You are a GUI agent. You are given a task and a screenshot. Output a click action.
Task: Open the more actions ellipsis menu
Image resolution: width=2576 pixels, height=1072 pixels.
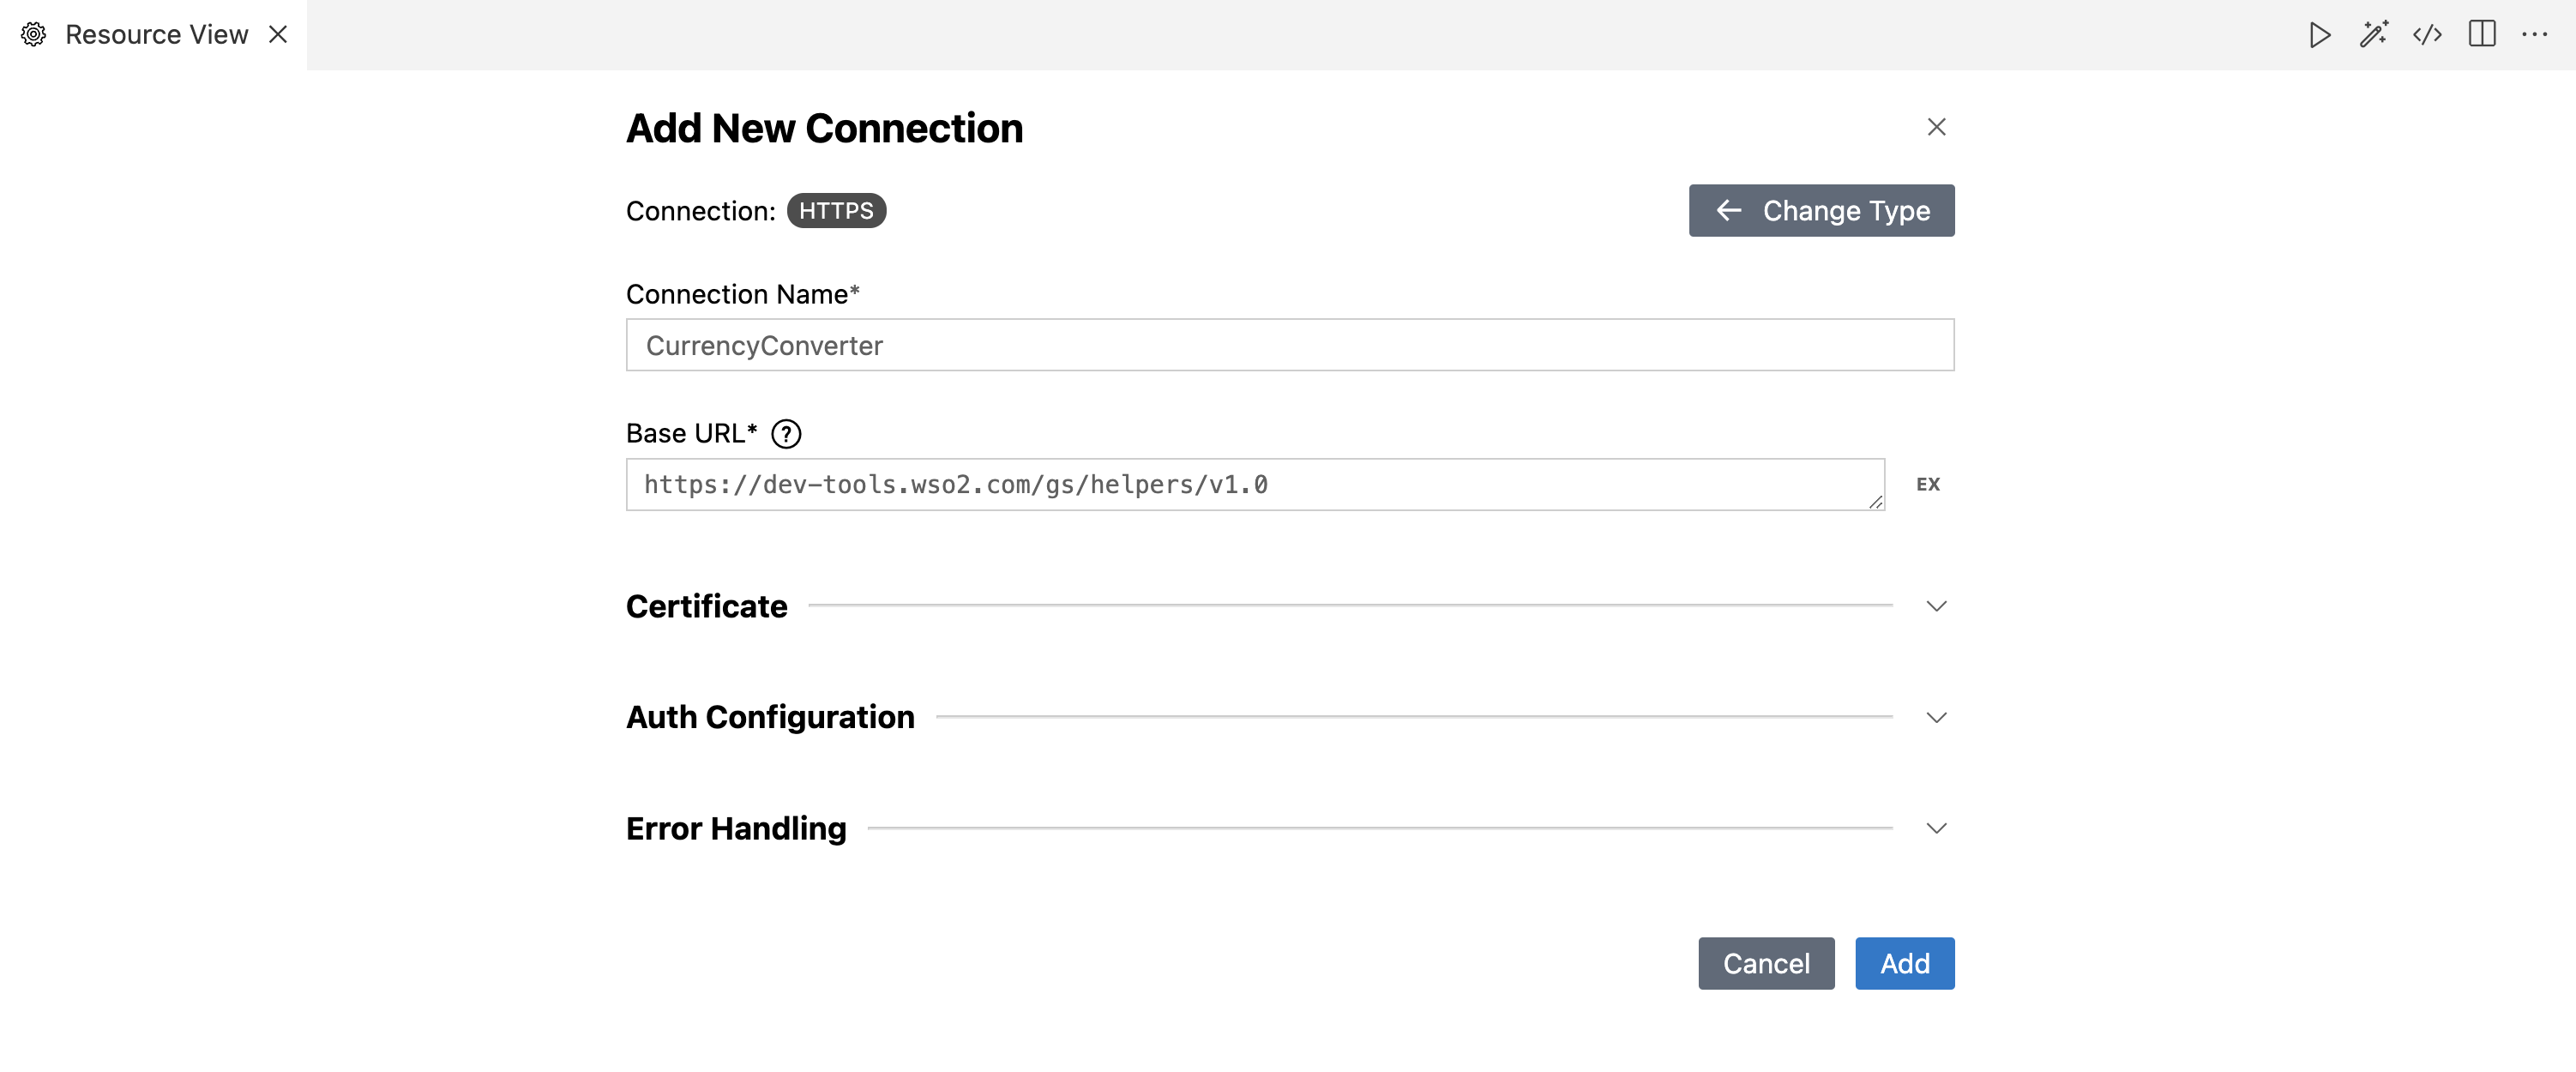click(2535, 34)
